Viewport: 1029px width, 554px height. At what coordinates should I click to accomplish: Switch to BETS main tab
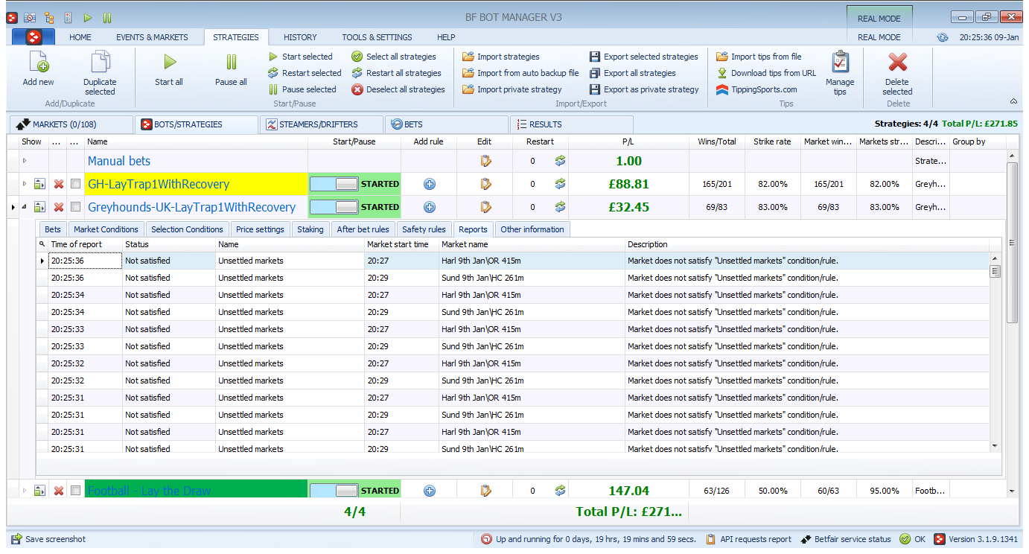click(447, 124)
